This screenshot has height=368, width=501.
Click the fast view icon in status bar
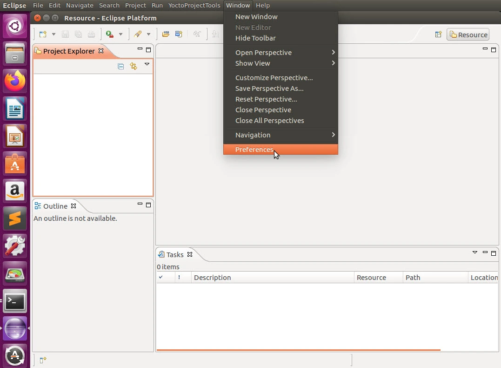pos(43,360)
